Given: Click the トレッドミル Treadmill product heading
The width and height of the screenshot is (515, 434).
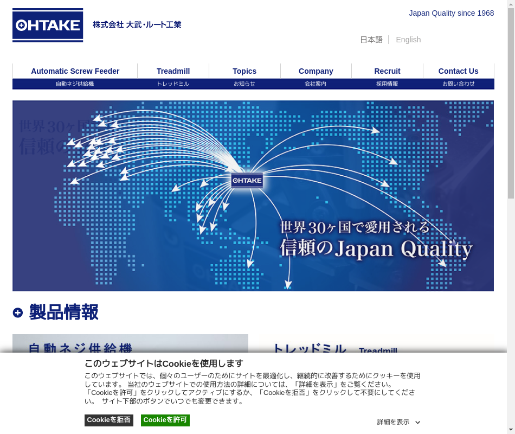Looking at the screenshot, I should [x=334, y=349].
